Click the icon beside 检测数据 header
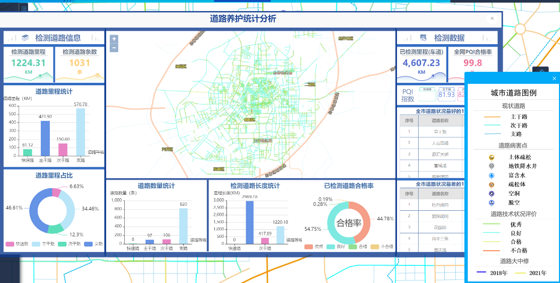560x283 pixels. point(423,38)
